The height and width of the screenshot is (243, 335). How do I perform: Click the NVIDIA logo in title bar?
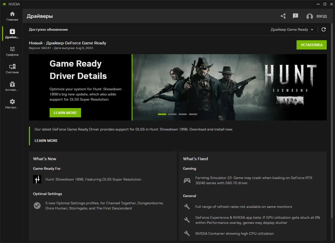[x=4, y=4]
